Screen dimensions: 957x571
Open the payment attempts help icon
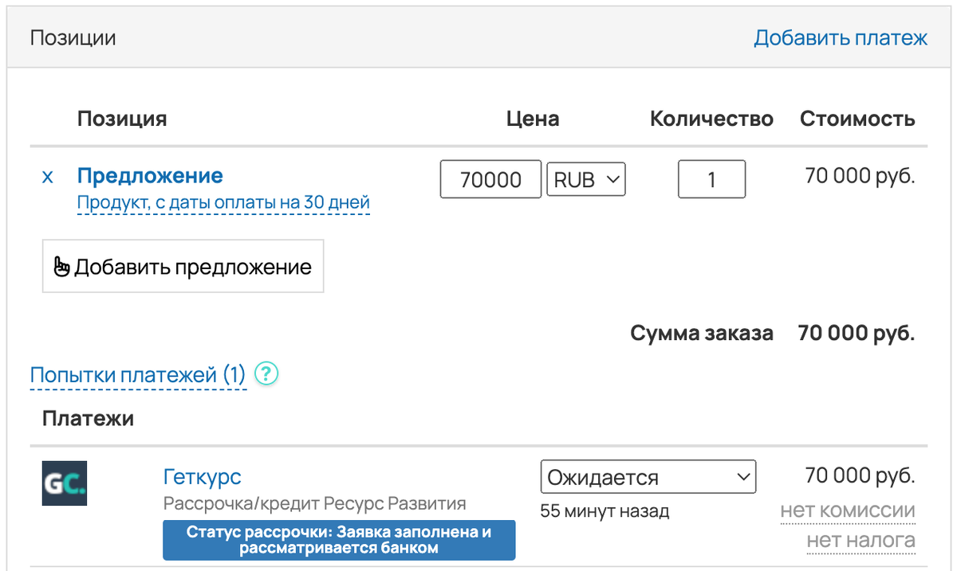click(266, 373)
